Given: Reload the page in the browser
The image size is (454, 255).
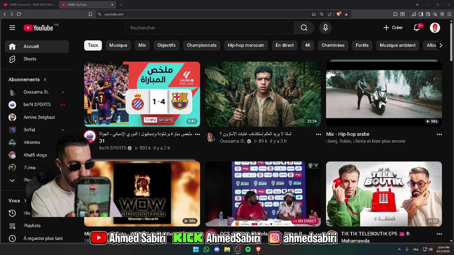Looking at the screenshot, I should [19, 14].
